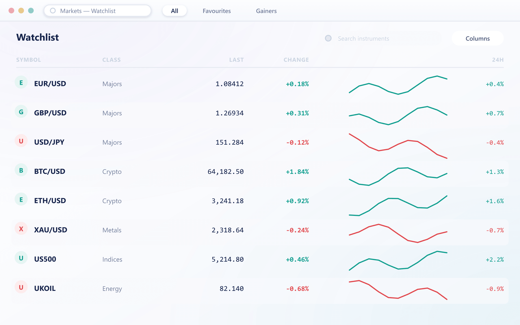520x325 pixels.
Task: Open the US500 sparkline chart
Action: 398,261
